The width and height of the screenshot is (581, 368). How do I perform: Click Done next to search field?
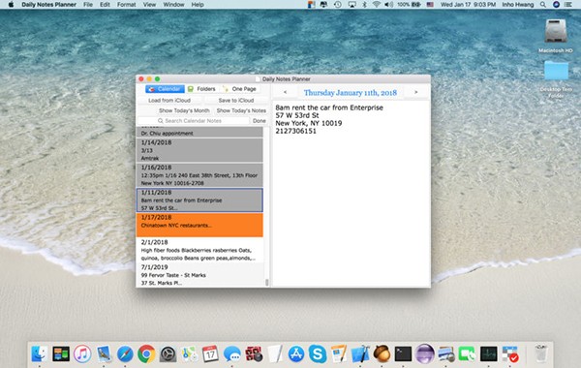259,121
